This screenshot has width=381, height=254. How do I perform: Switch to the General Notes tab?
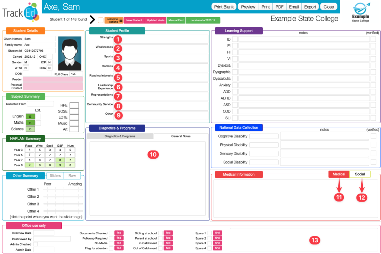click(181, 136)
